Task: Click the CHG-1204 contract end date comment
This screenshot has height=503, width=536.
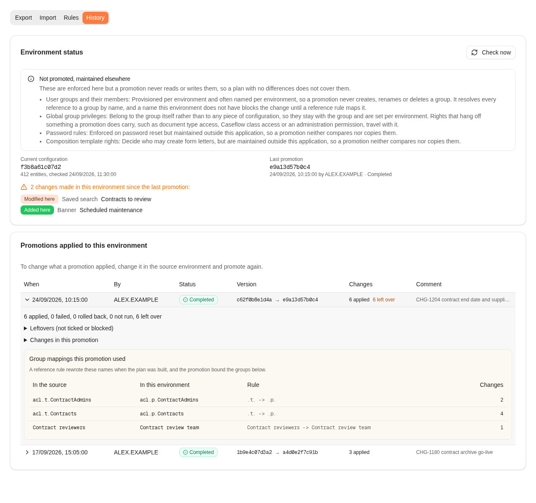Action: 463,300
